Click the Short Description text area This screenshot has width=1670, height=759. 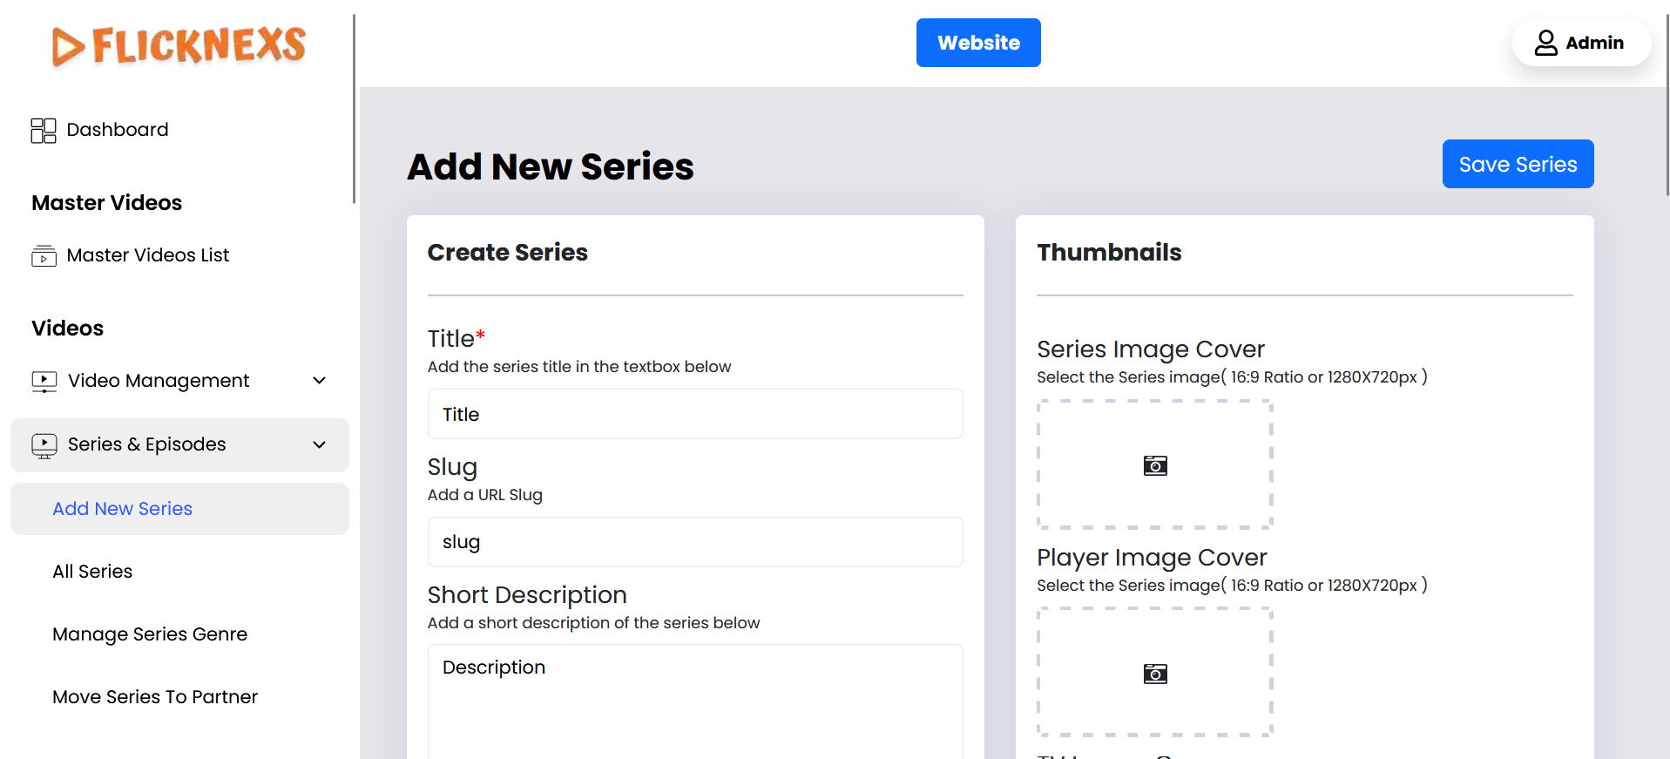[x=695, y=701]
